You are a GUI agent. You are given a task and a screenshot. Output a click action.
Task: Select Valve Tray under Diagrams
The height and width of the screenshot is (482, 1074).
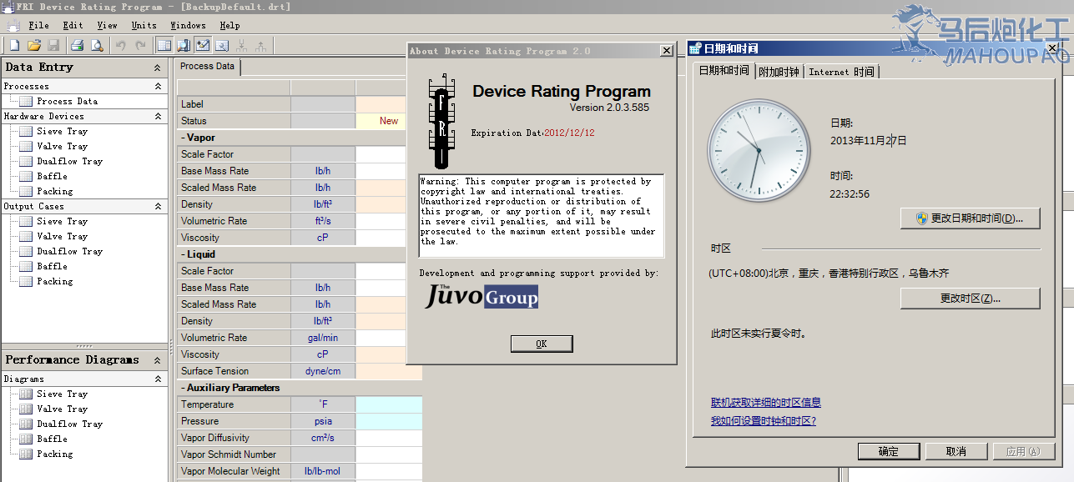coord(62,409)
